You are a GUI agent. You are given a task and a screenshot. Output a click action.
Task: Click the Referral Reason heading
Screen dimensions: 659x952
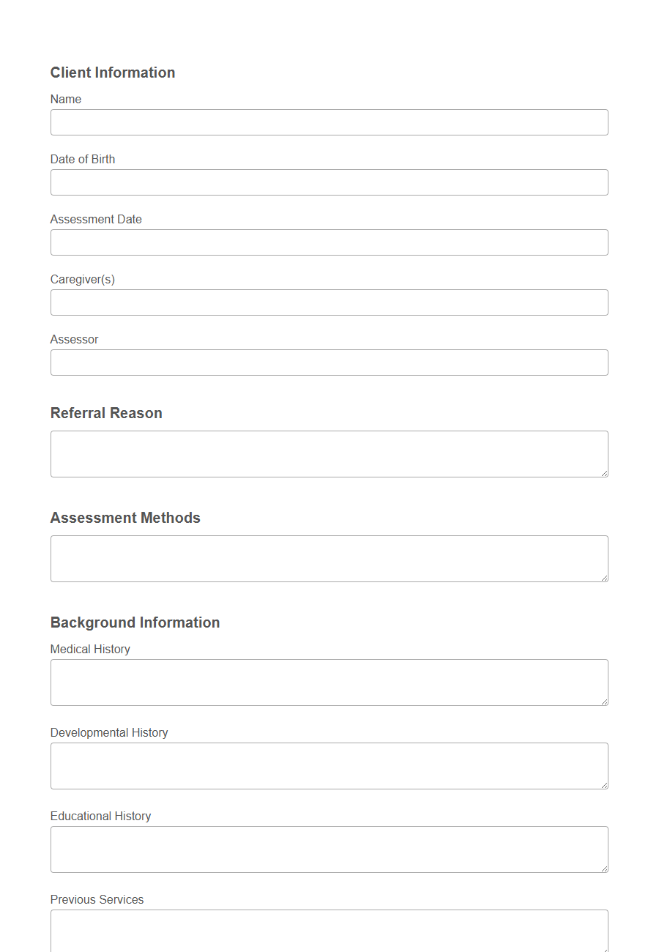tap(105, 413)
